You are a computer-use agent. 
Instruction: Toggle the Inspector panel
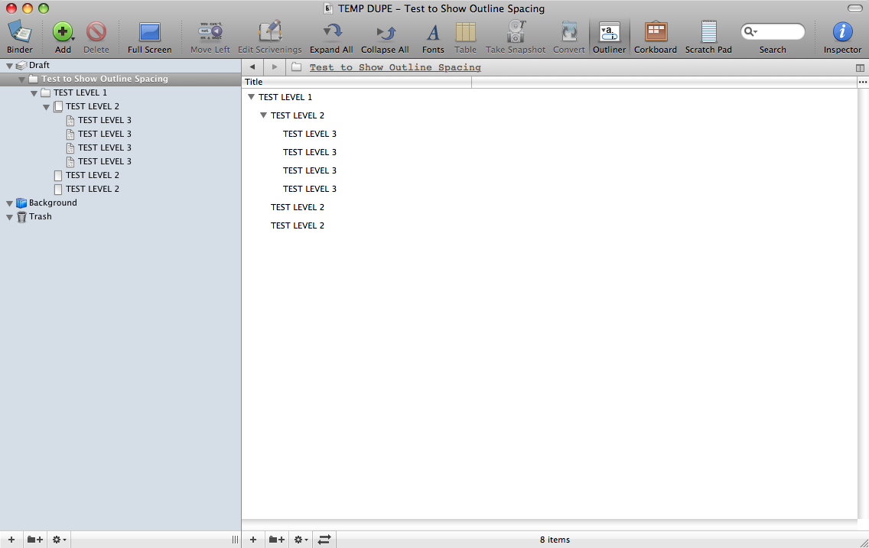pyautogui.click(x=842, y=32)
